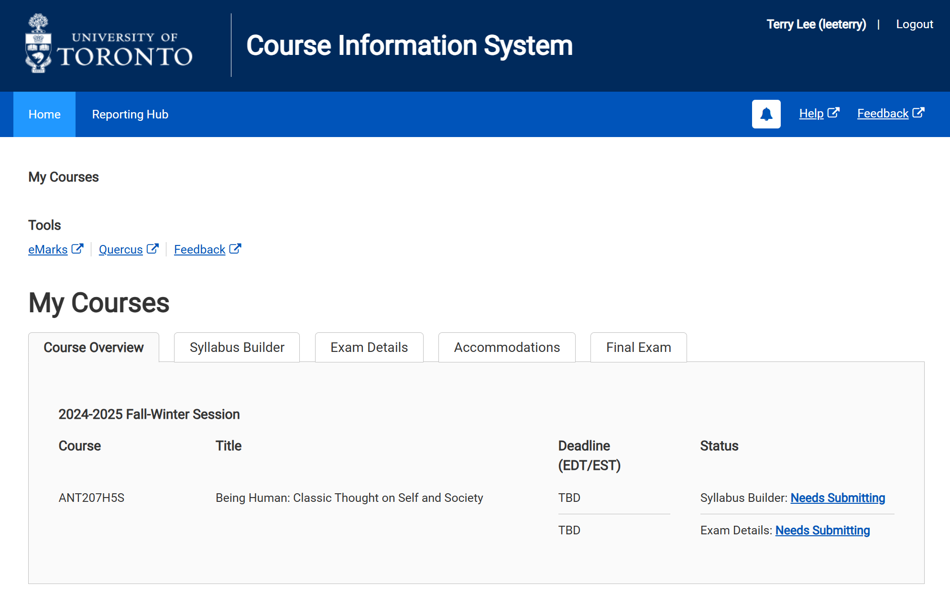Click the external-link icon next to Tools Feedback
950x605 pixels.
pos(235,248)
